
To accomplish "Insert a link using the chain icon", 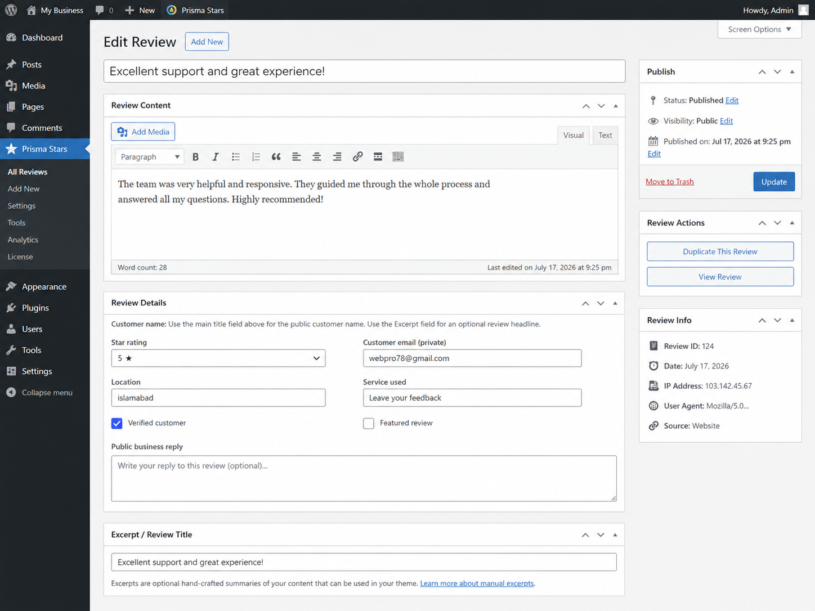I will [357, 157].
